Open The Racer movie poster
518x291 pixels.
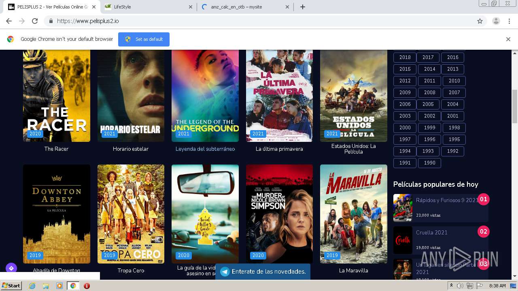(57, 96)
